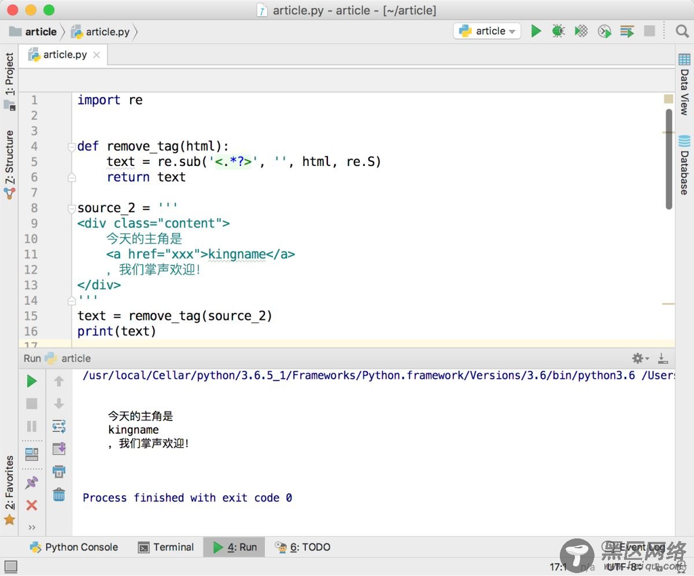Click line number 9 in the gutter

click(x=34, y=223)
